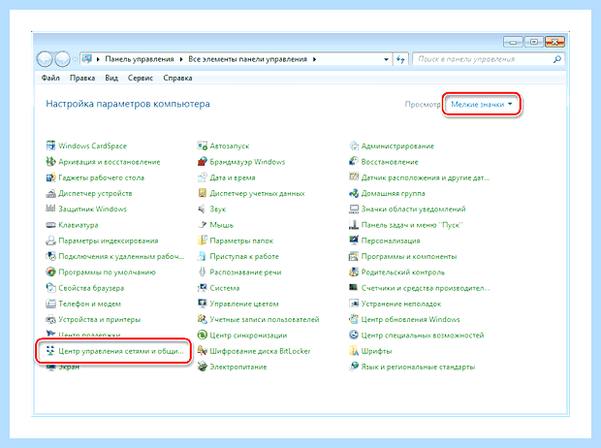The height and width of the screenshot is (448, 601).
Task: Open Панель задач и меню Пуск link
Action: pyautogui.click(x=412, y=225)
